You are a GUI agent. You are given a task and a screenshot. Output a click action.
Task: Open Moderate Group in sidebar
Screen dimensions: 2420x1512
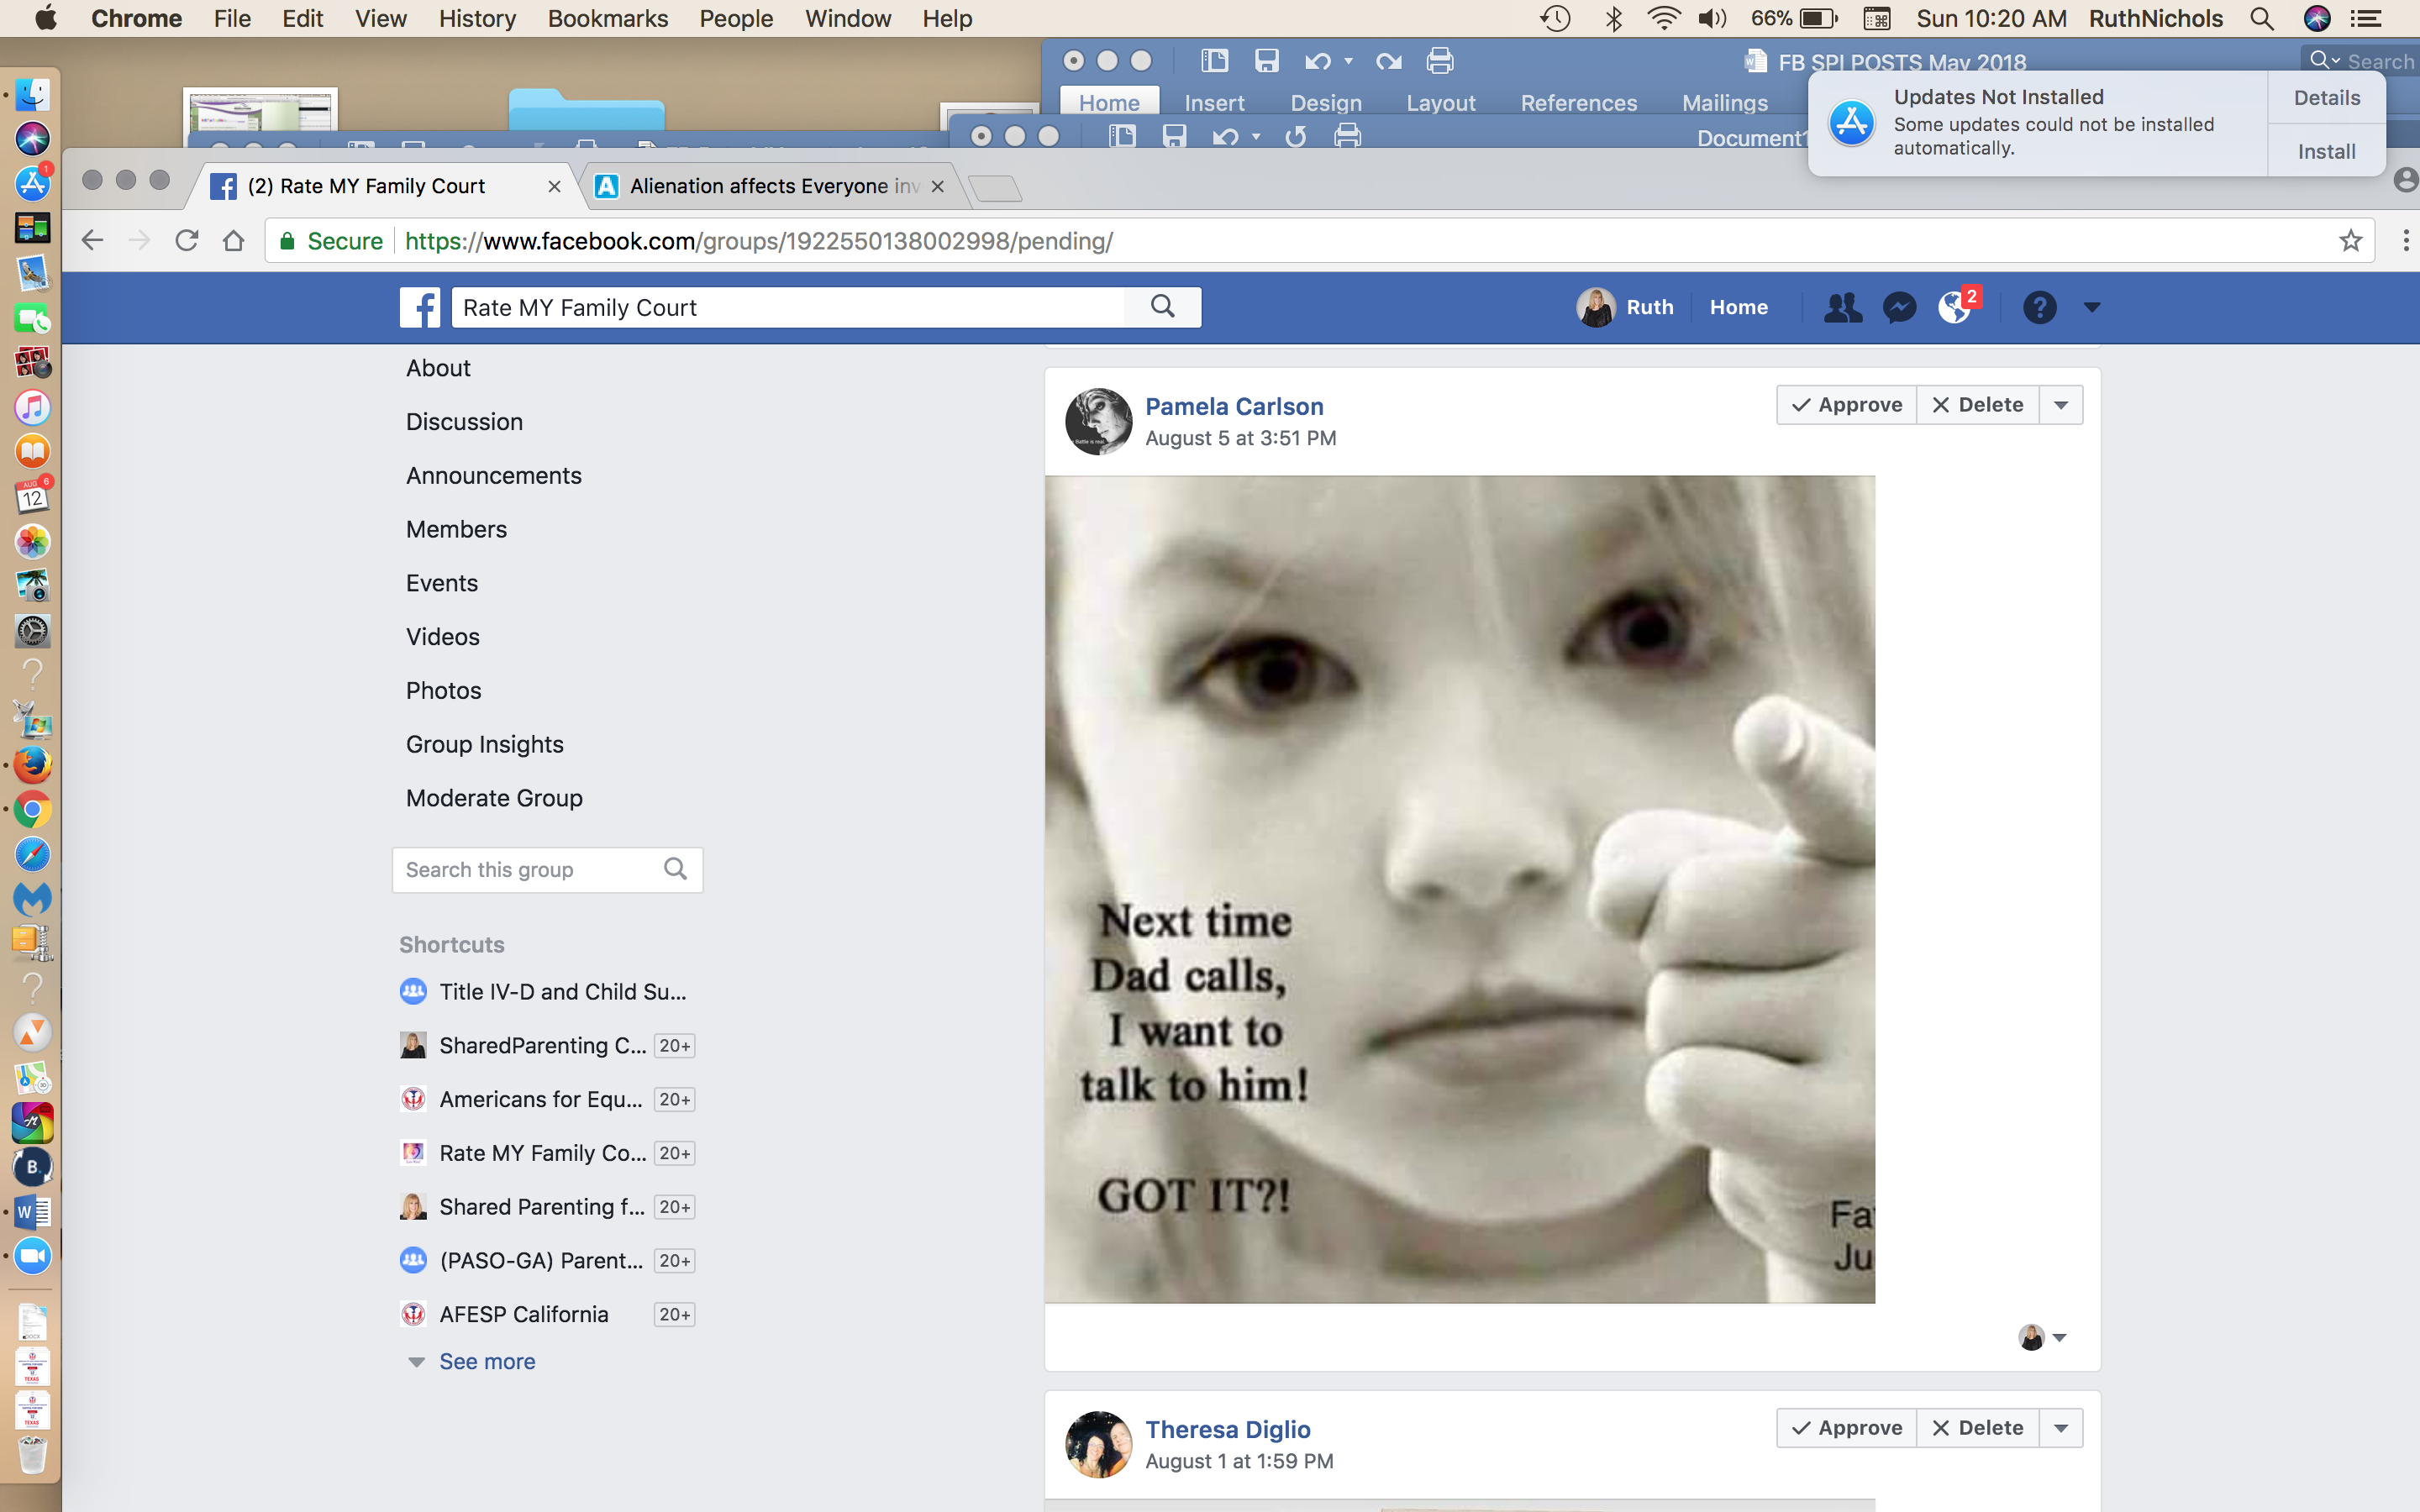(494, 798)
